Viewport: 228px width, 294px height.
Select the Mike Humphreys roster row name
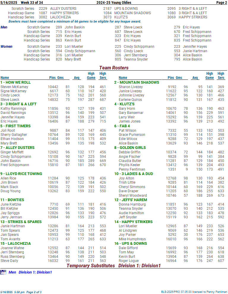pos(132,239)
